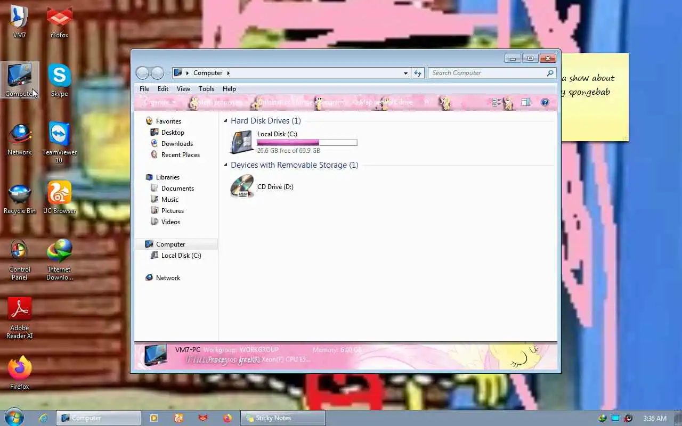Collapse Devices with Removable Storage group
This screenshot has width=682, height=426.
(225, 165)
